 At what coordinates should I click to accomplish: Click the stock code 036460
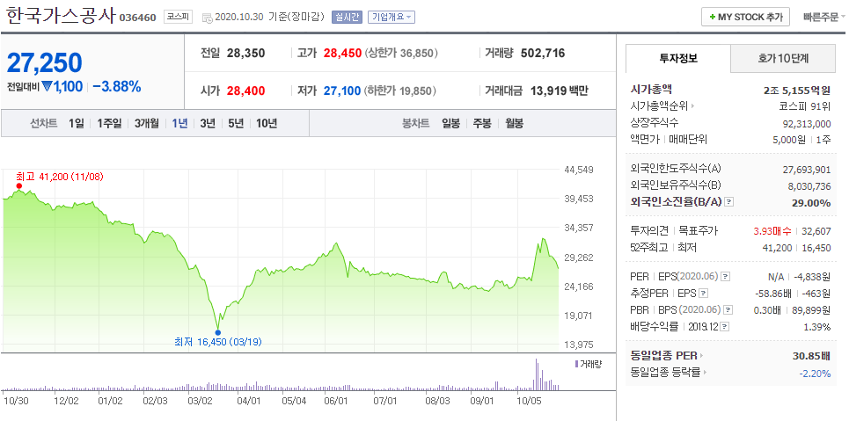[138, 18]
